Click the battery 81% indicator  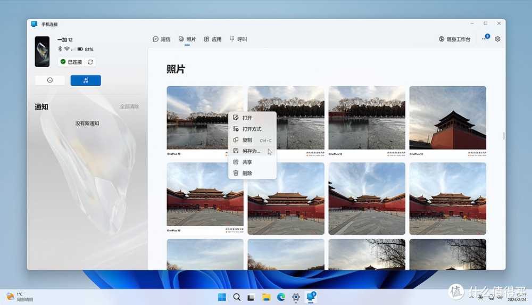[x=86, y=50]
